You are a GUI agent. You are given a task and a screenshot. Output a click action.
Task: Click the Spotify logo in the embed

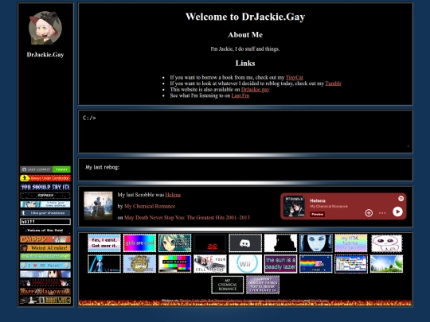tap(401, 198)
